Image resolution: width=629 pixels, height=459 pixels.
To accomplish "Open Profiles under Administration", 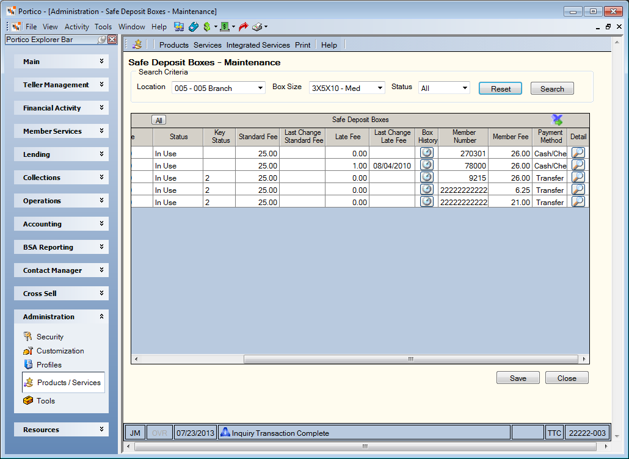I will coord(43,365).
